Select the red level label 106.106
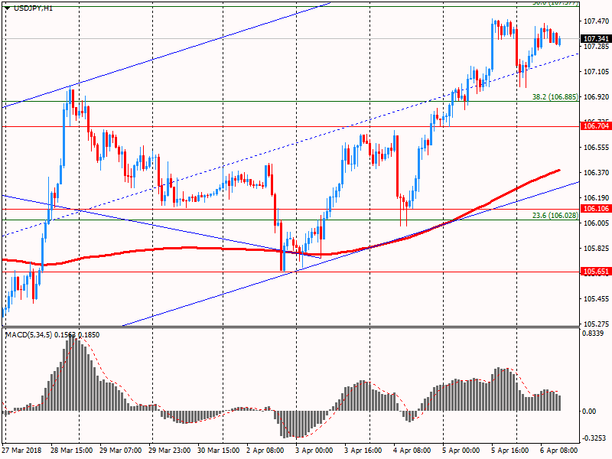Image resolution: width=612 pixels, height=459 pixels. (x=596, y=209)
